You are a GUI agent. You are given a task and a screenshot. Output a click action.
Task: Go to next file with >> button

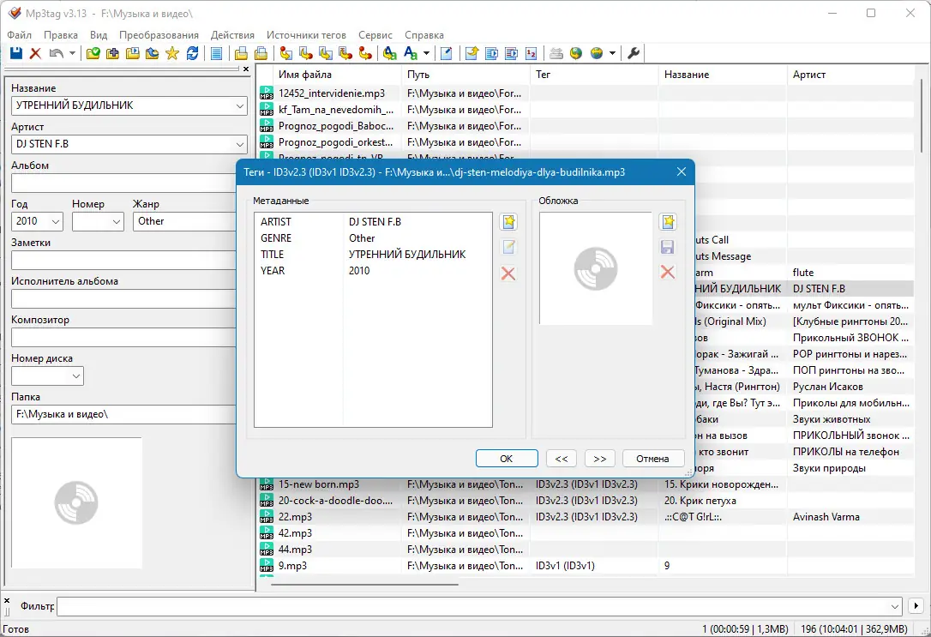[600, 459]
